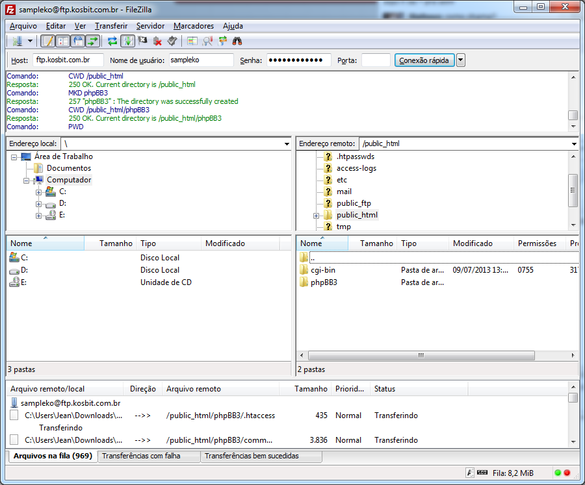Open the Ver menu

80,26
